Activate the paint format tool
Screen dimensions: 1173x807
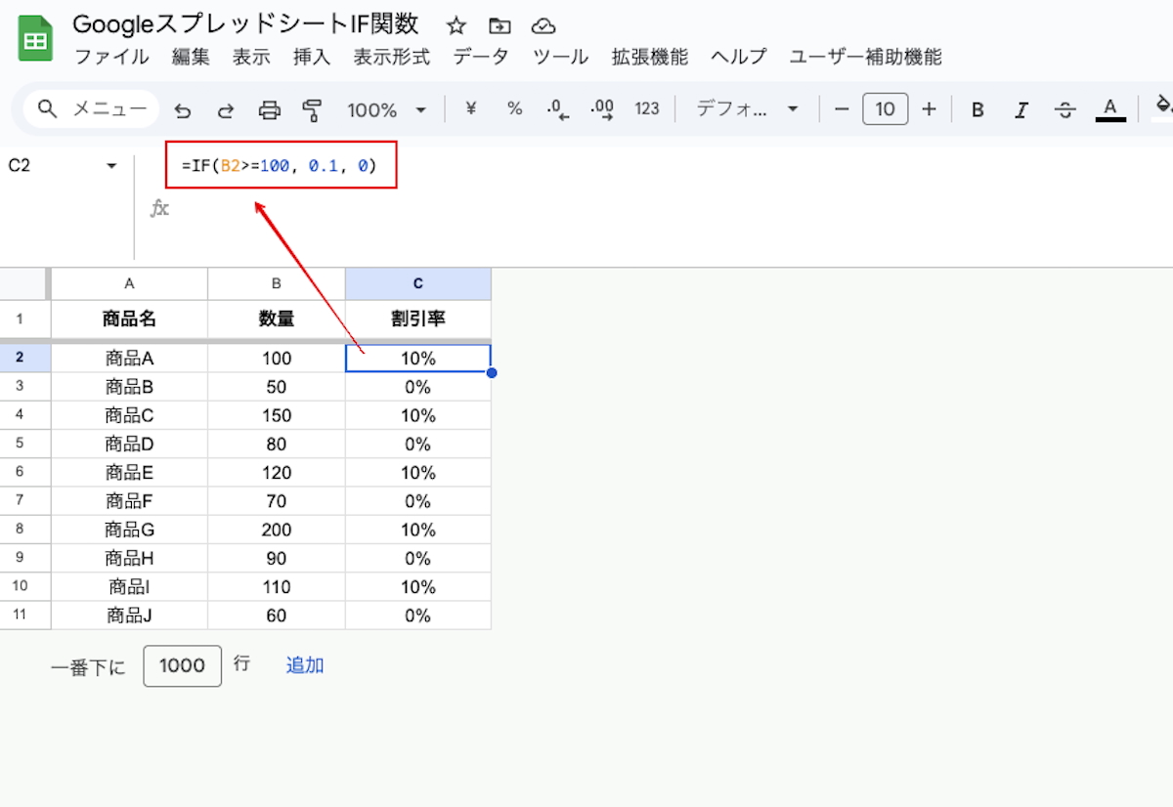coord(313,109)
